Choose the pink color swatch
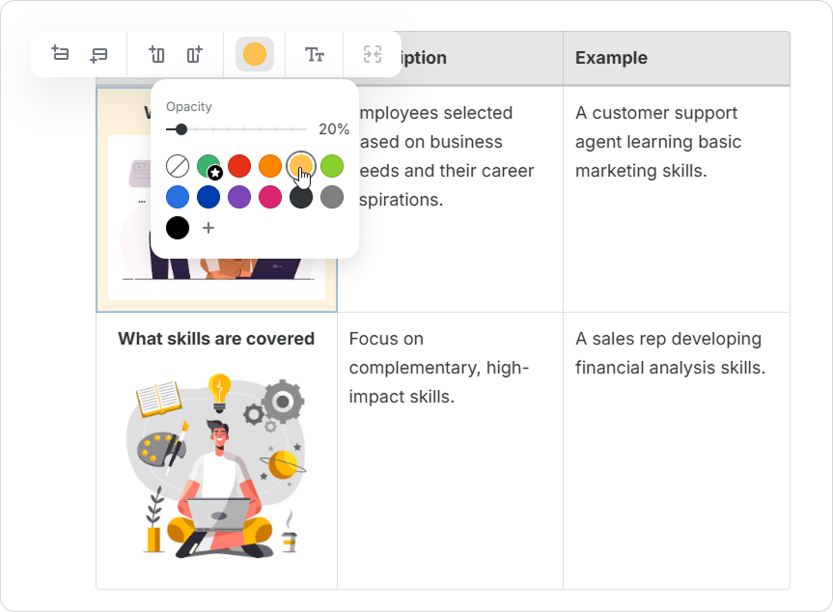The height and width of the screenshot is (612, 833). [x=270, y=197]
